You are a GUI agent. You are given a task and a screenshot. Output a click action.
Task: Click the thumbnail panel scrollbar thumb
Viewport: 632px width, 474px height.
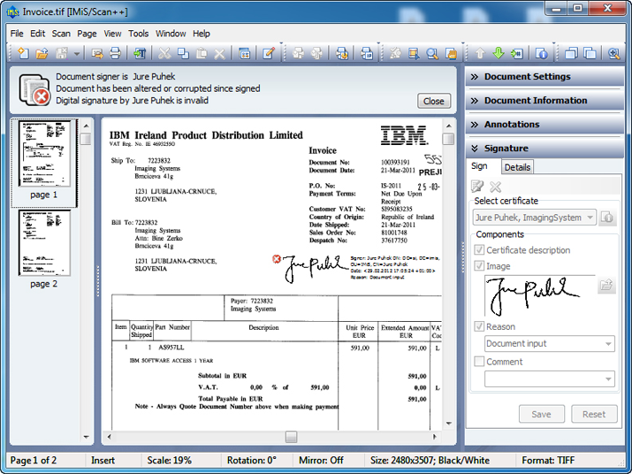coord(86,139)
